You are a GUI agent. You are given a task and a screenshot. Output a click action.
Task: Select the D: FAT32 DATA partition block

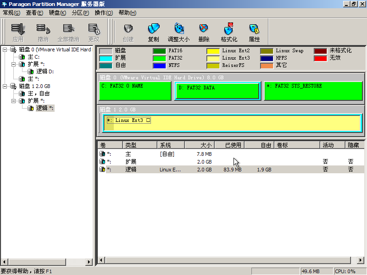click(217, 91)
